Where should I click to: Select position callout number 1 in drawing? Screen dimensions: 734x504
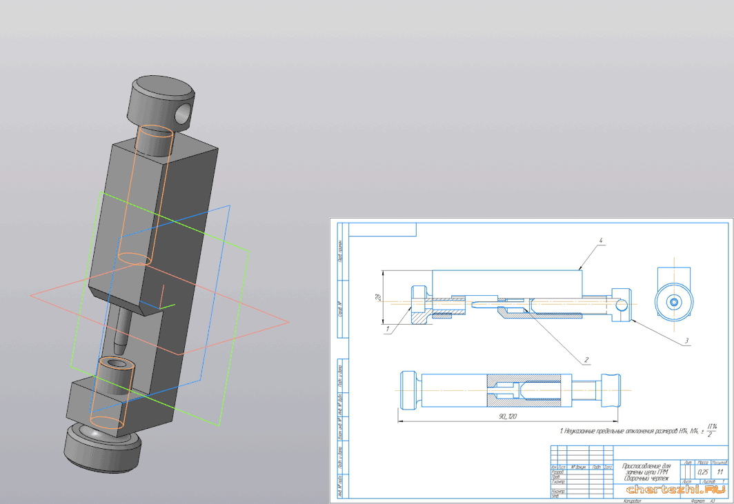pos(388,330)
